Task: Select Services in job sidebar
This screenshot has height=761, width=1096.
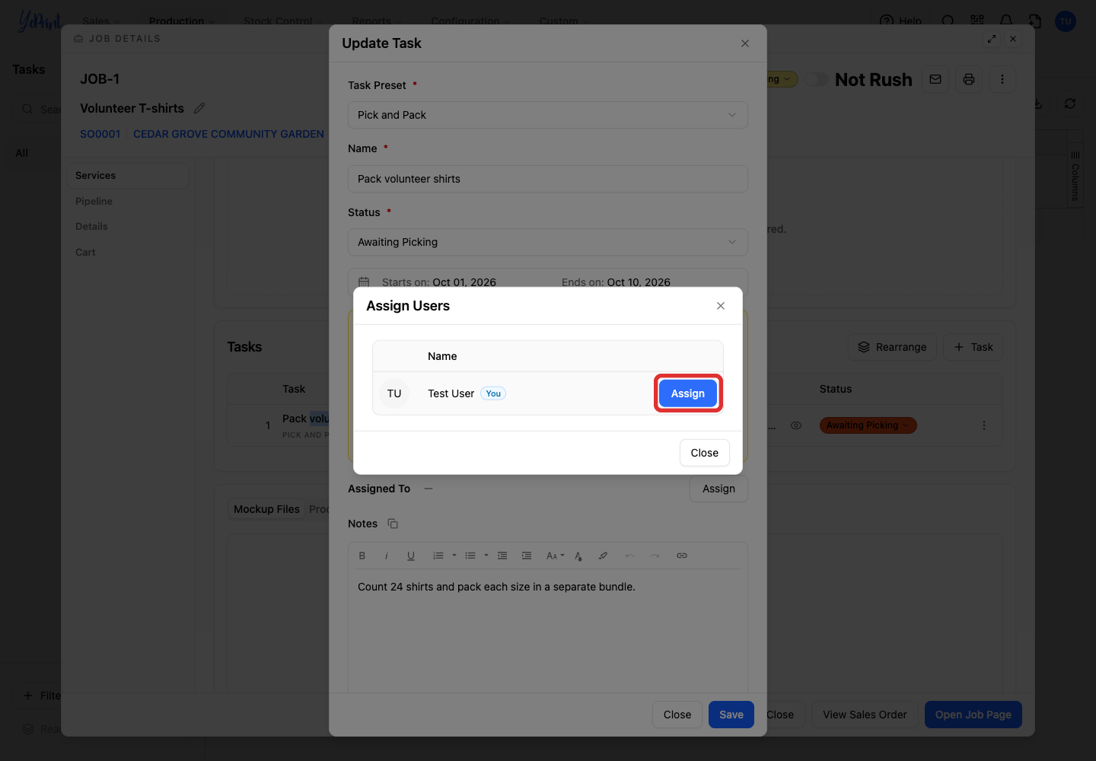Action: (x=128, y=176)
